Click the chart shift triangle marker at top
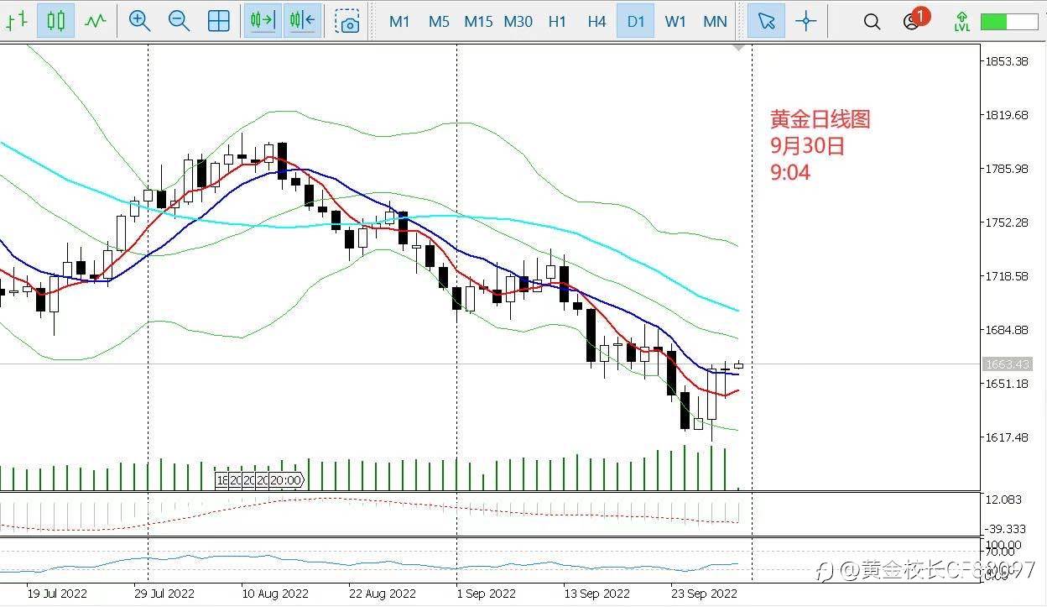The width and height of the screenshot is (1047, 607). 738,48
